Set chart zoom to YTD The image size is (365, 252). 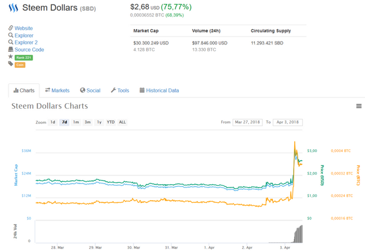[111, 122]
